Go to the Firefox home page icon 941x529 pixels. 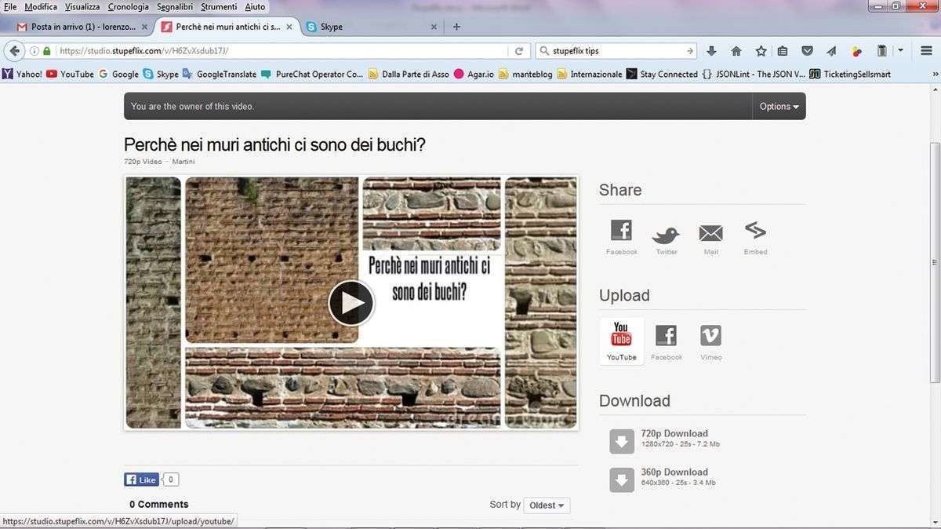click(x=736, y=51)
